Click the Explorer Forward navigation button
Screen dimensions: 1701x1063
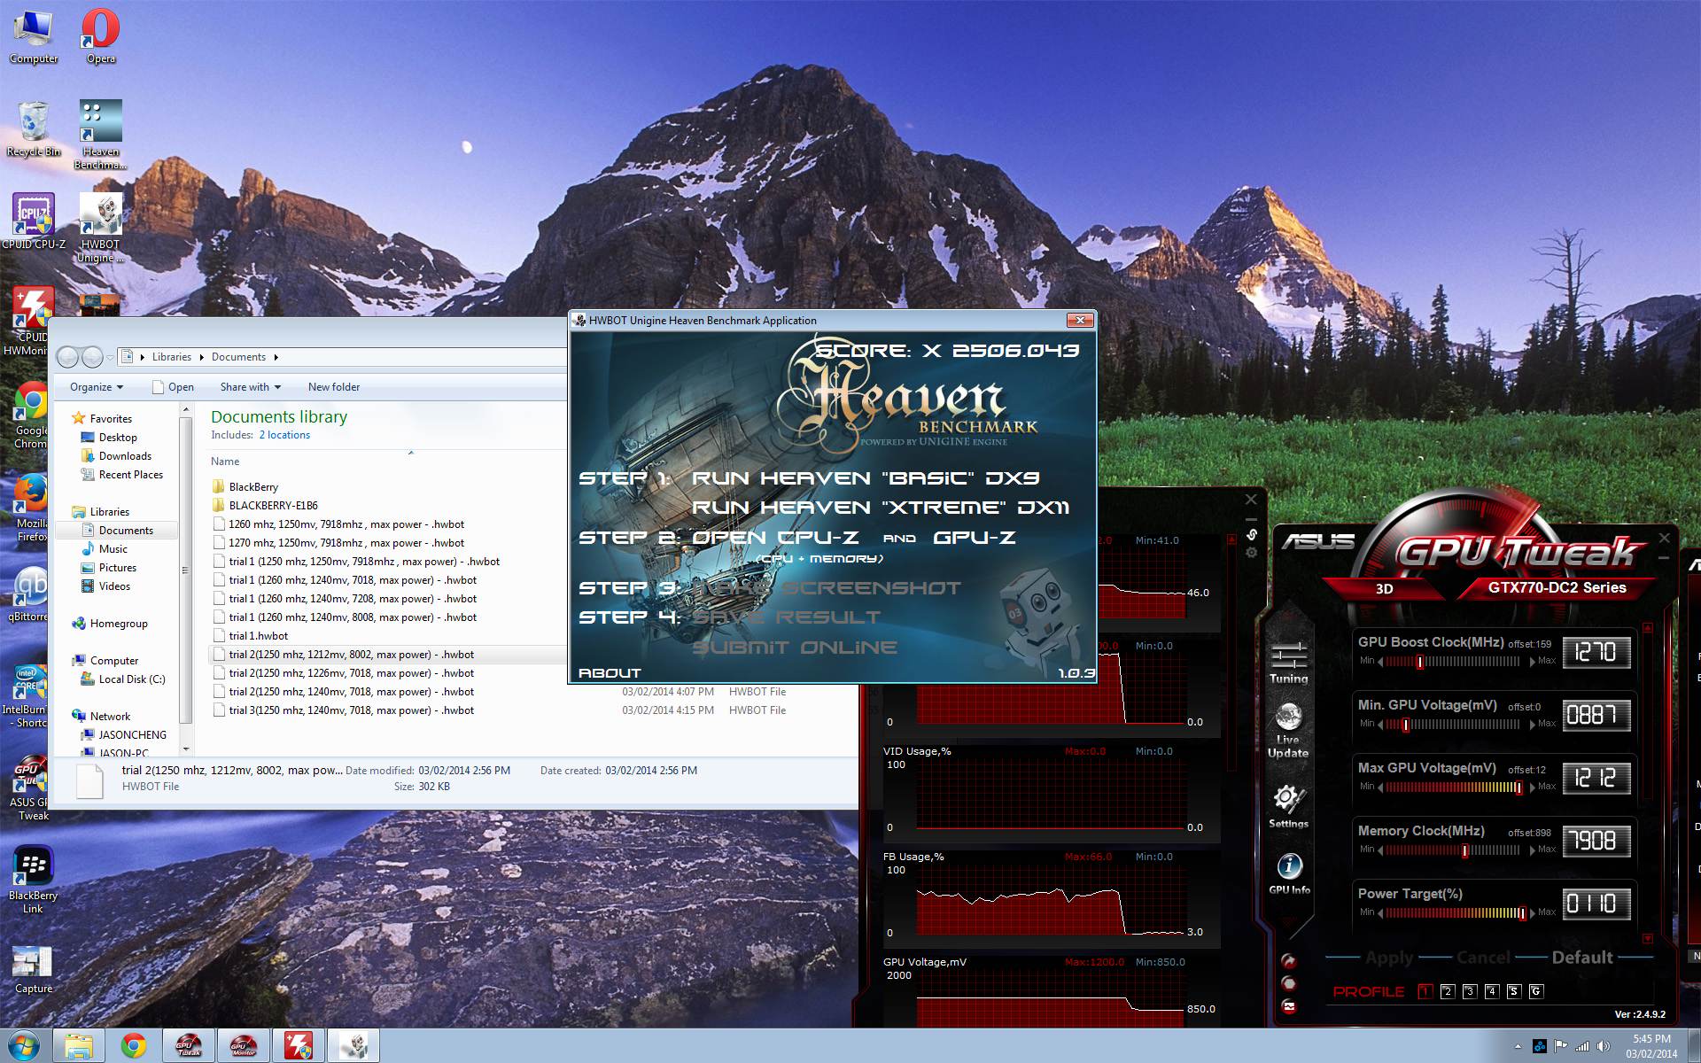point(92,357)
